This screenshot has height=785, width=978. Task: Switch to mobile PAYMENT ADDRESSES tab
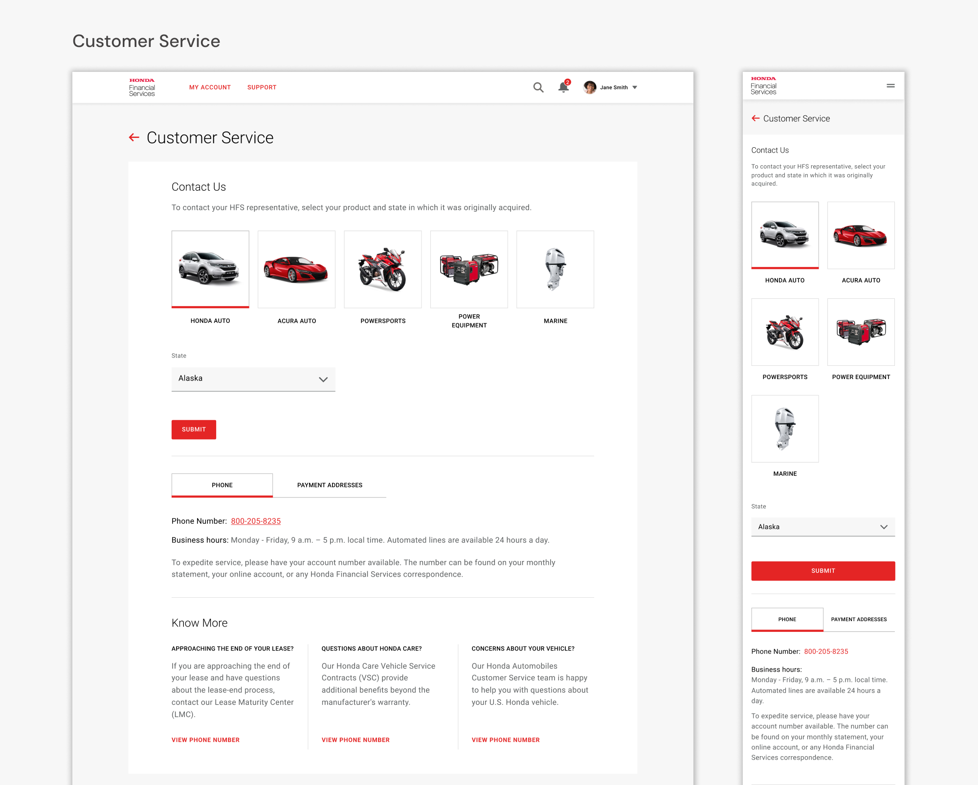click(x=859, y=620)
